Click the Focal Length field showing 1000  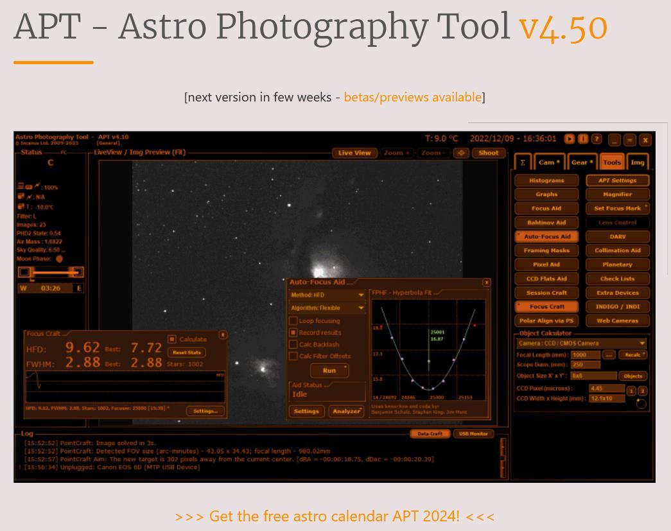pyautogui.click(x=586, y=354)
